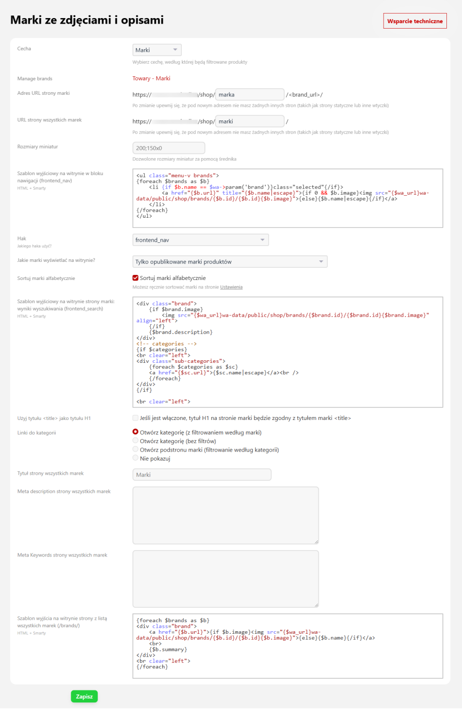Select 'Otwórz kategorię (bez filtrów)' radio option
The width and height of the screenshot is (462, 709).
(x=136, y=441)
